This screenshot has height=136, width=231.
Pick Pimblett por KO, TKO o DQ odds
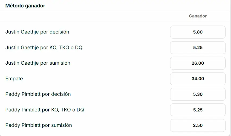pyautogui.click(x=198, y=110)
